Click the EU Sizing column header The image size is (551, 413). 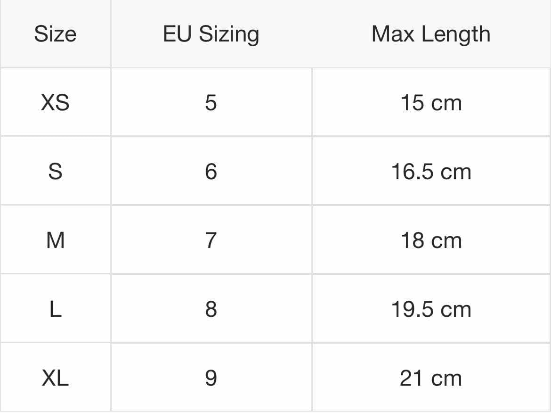(211, 34)
